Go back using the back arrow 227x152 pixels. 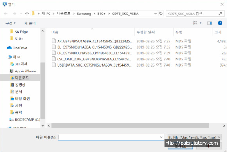[5, 14]
